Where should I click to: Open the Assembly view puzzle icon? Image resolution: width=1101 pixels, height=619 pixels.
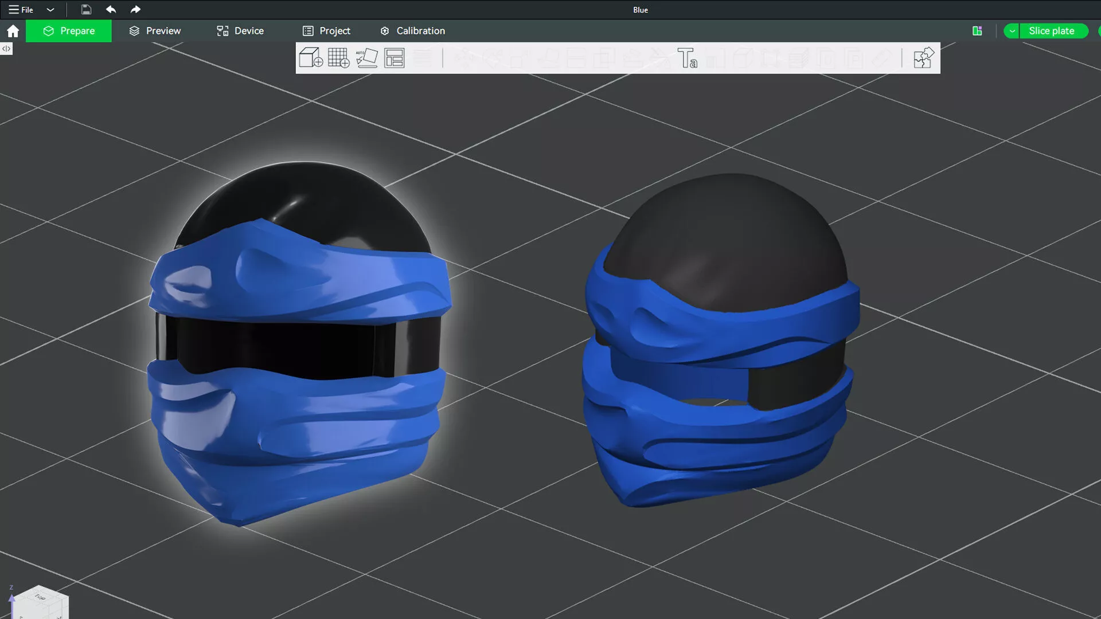tap(923, 58)
